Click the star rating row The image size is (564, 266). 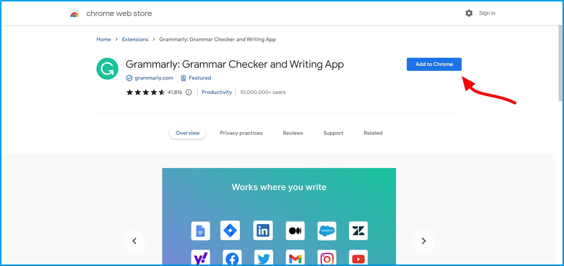146,92
